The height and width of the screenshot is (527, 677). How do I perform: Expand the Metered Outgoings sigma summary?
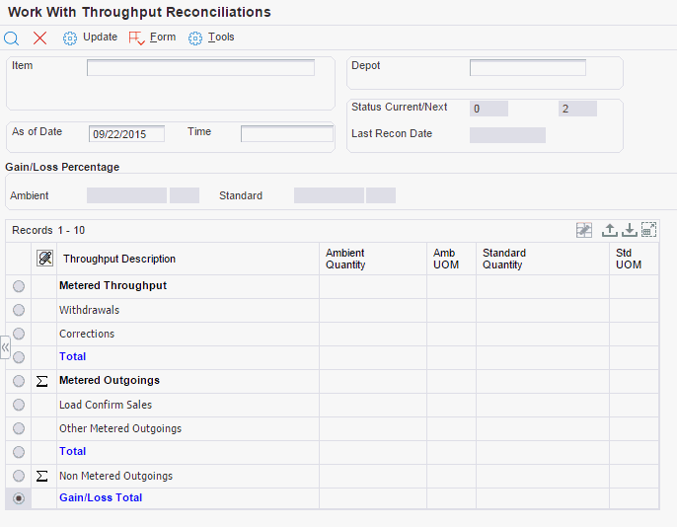tap(42, 381)
